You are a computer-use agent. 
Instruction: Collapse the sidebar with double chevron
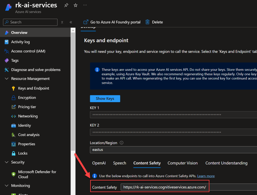71,22
